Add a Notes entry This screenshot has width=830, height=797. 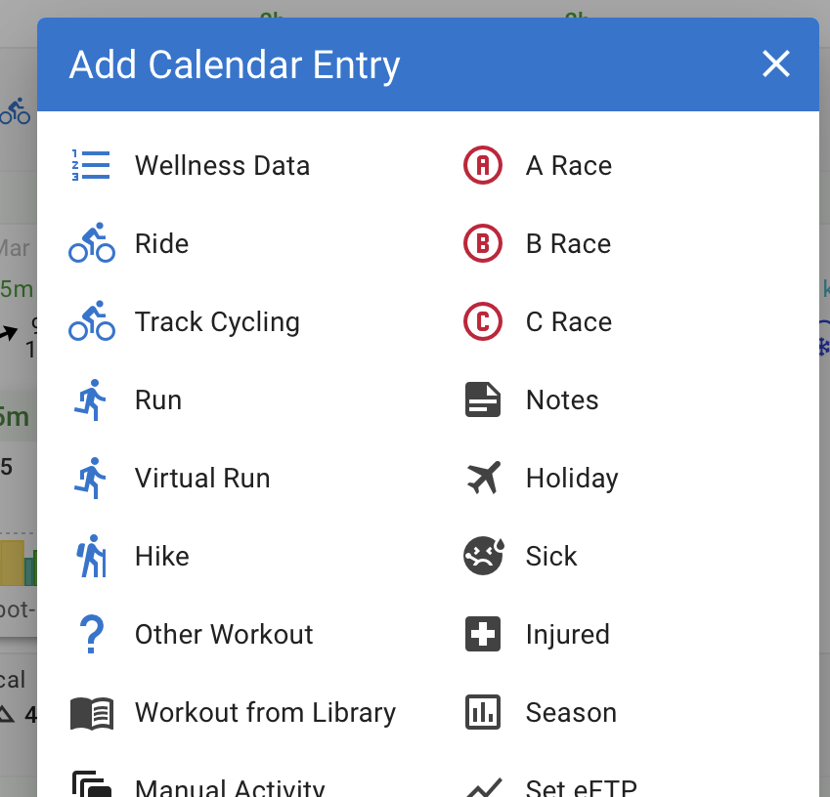[561, 400]
